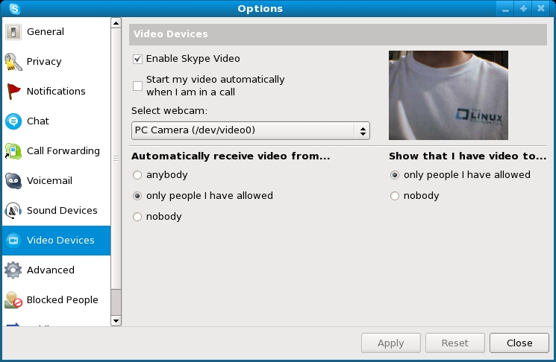This screenshot has width=556, height=362.
Task: Close the Options dialog with Close button
Action: tap(519, 343)
